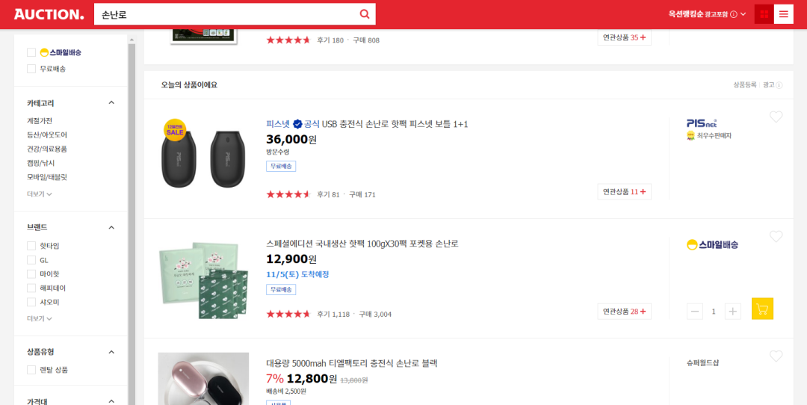Click the pink and black 손난로 thumbnail
The height and width of the screenshot is (405, 807).
(203, 379)
